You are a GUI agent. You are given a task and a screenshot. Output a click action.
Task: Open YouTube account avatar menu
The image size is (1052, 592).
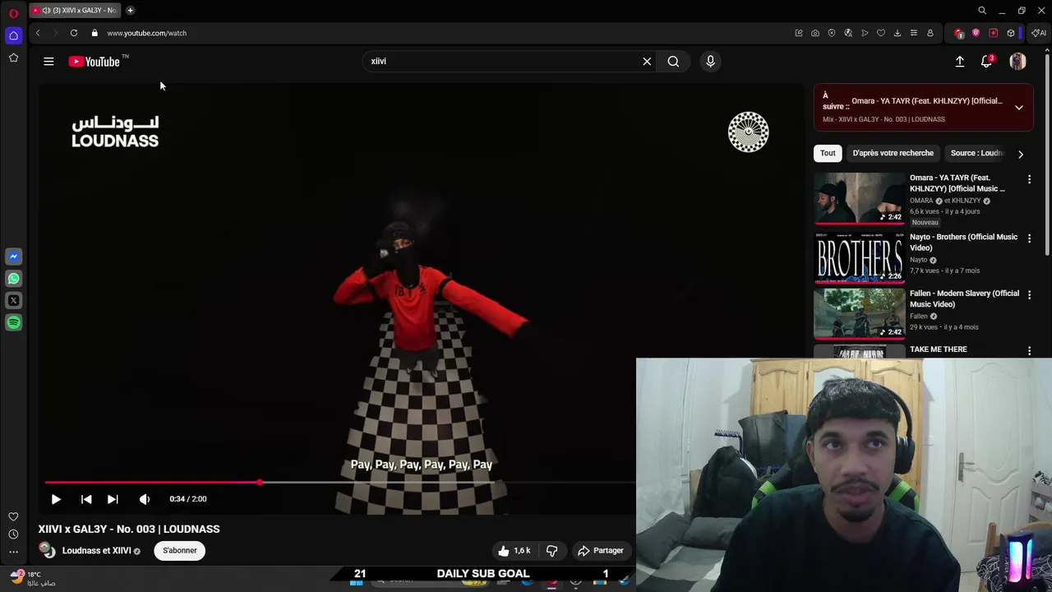(x=1017, y=61)
